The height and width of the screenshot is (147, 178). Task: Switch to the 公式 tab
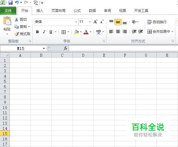click(x=77, y=11)
